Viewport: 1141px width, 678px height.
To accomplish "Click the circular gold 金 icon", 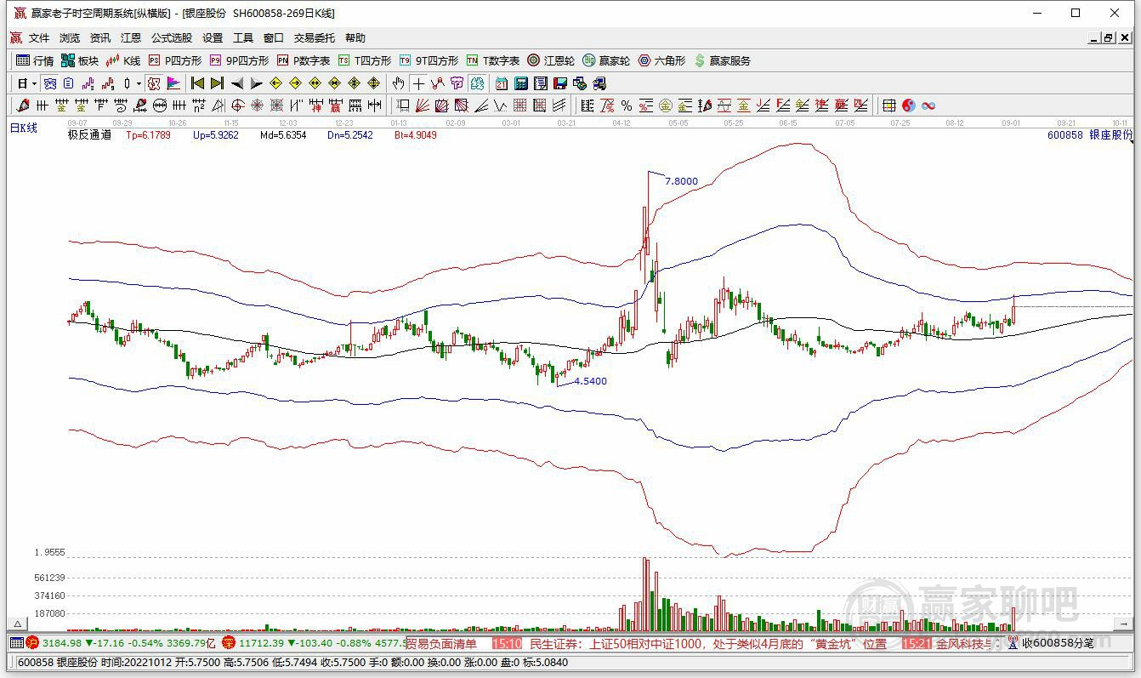I will (665, 105).
